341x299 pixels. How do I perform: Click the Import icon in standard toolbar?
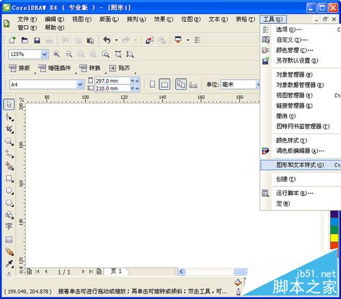(149, 40)
